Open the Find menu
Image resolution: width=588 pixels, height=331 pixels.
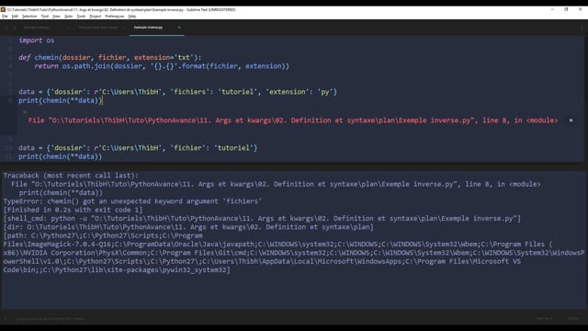pos(45,17)
